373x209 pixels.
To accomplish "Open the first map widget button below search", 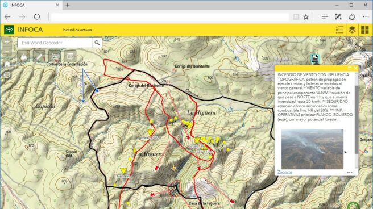I will point(23,56).
